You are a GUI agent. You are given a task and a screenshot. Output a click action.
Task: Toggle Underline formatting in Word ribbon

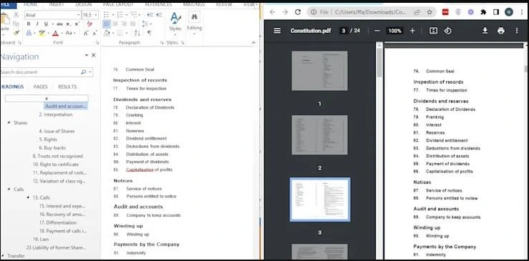tap(46, 24)
